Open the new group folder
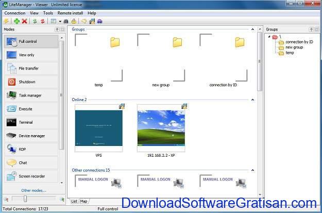 point(161,58)
